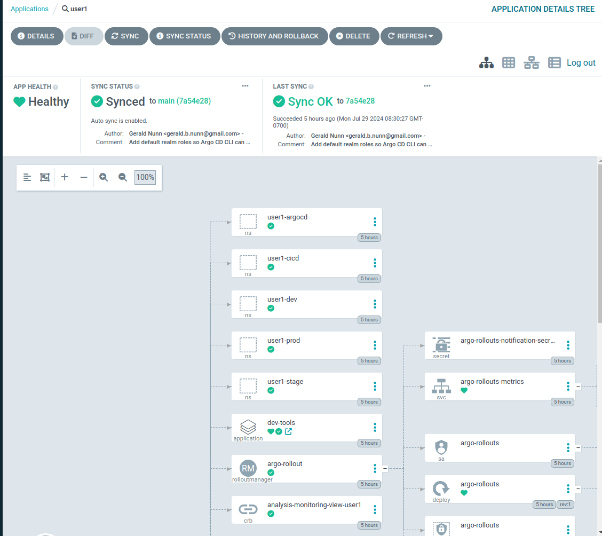Open the kebab menu for user1-prod
Screen dimensions: 602x536
(375, 345)
